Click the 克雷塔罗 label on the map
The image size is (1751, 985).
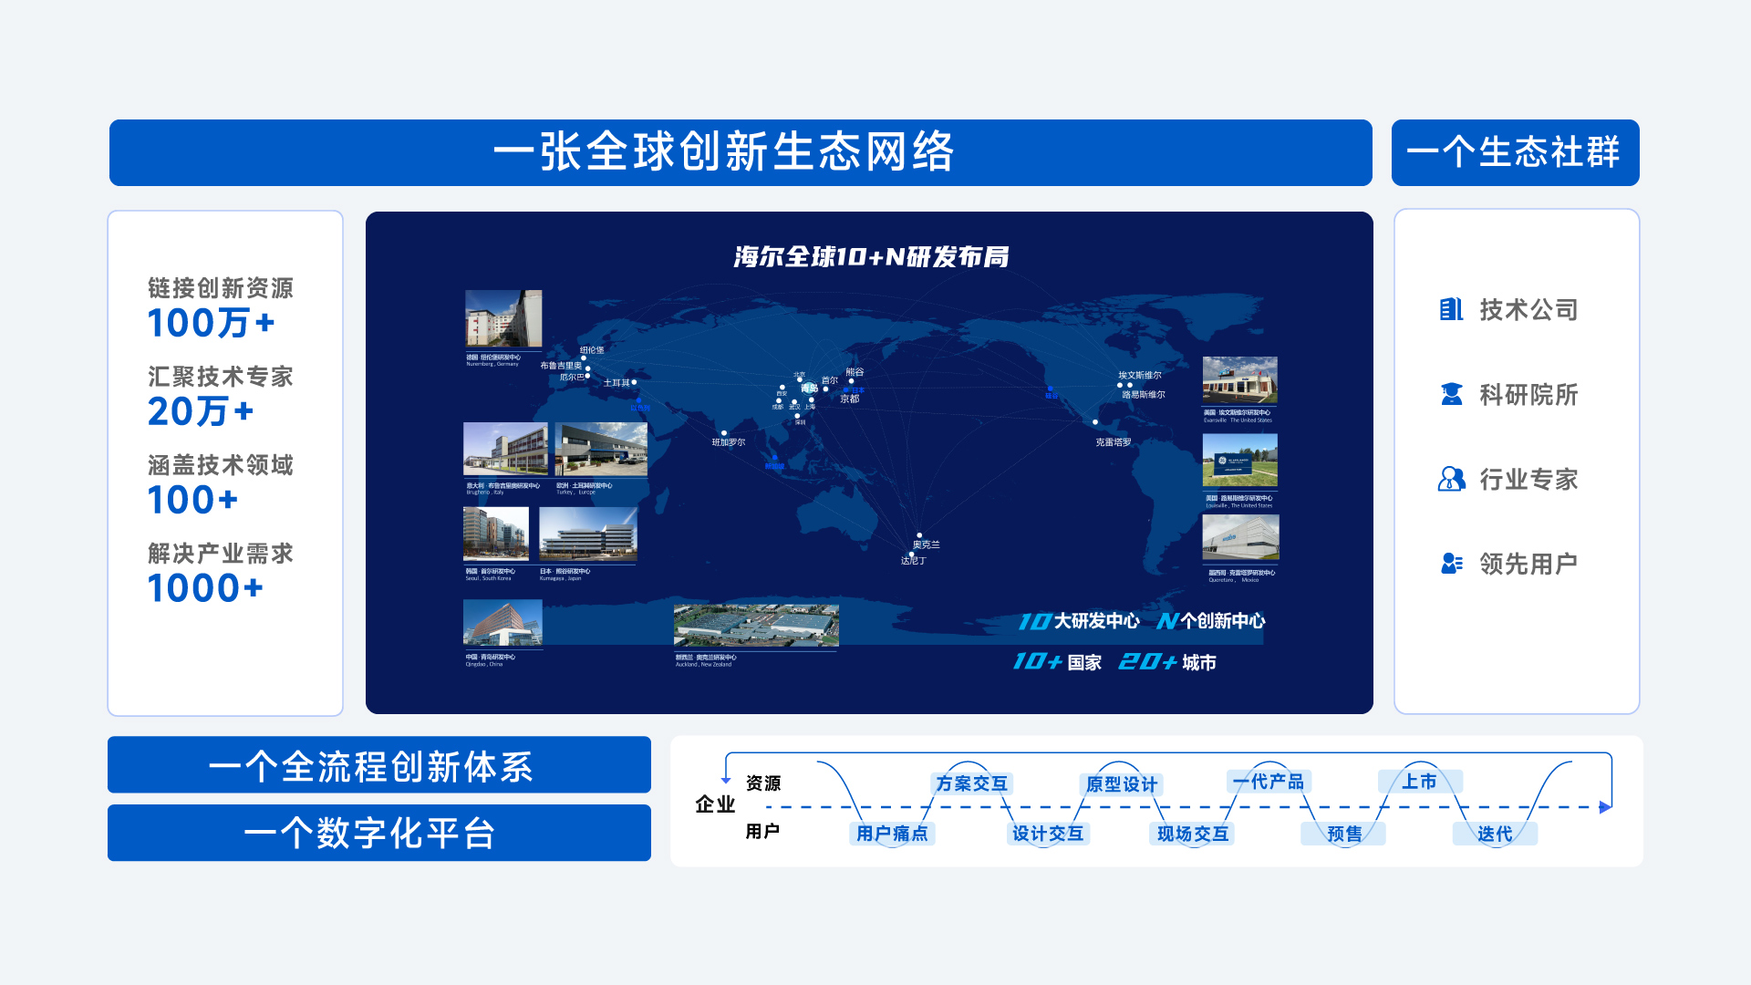(1114, 442)
